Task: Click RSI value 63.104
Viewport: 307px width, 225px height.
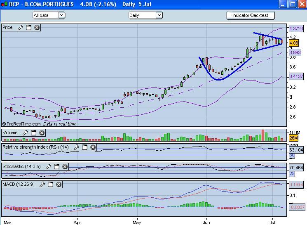Action: [x=296, y=150]
